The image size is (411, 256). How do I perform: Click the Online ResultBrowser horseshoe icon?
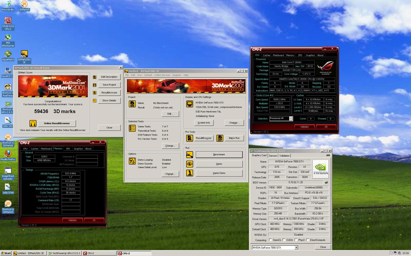point(33,124)
